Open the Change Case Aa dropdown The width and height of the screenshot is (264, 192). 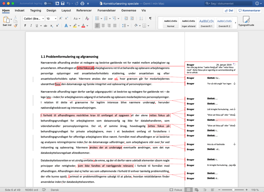coord(77,18)
